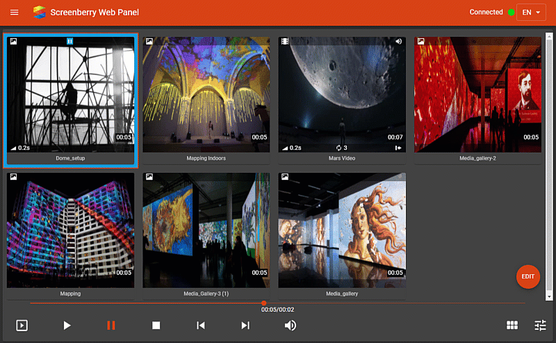Pause playback with the orange Pause button

click(x=111, y=325)
